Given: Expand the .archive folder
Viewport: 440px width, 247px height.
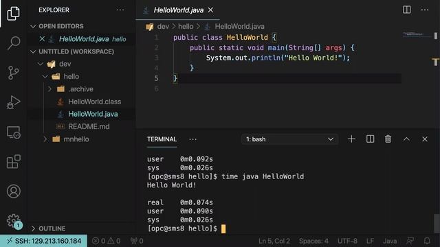Looking at the screenshot, I should point(49,89).
